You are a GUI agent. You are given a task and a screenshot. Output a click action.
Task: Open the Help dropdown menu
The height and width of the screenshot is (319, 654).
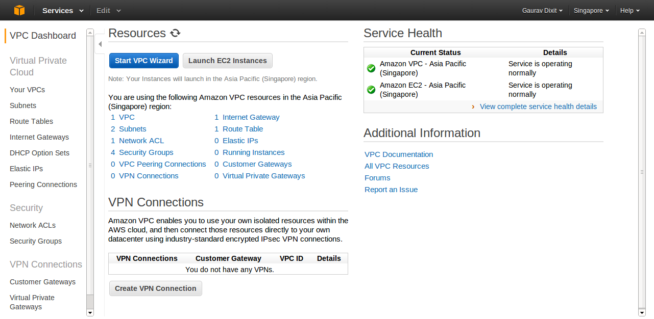click(630, 10)
